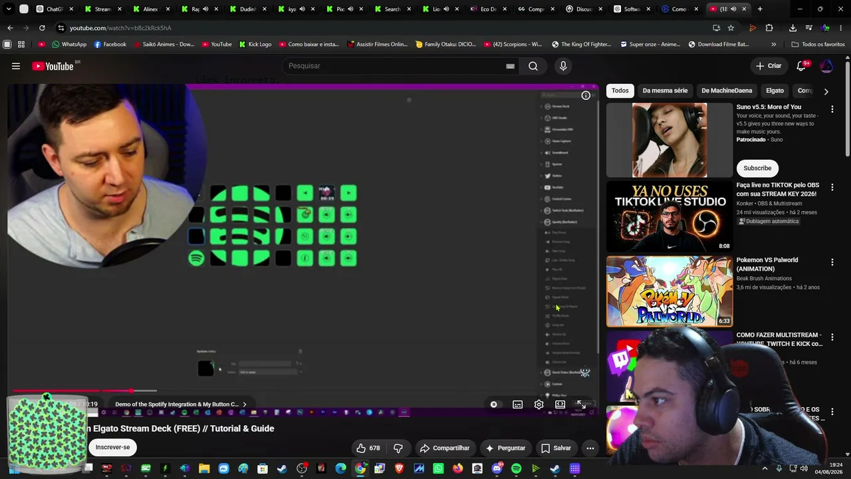
Task: Select the Todos filter chip
Action: click(x=620, y=90)
